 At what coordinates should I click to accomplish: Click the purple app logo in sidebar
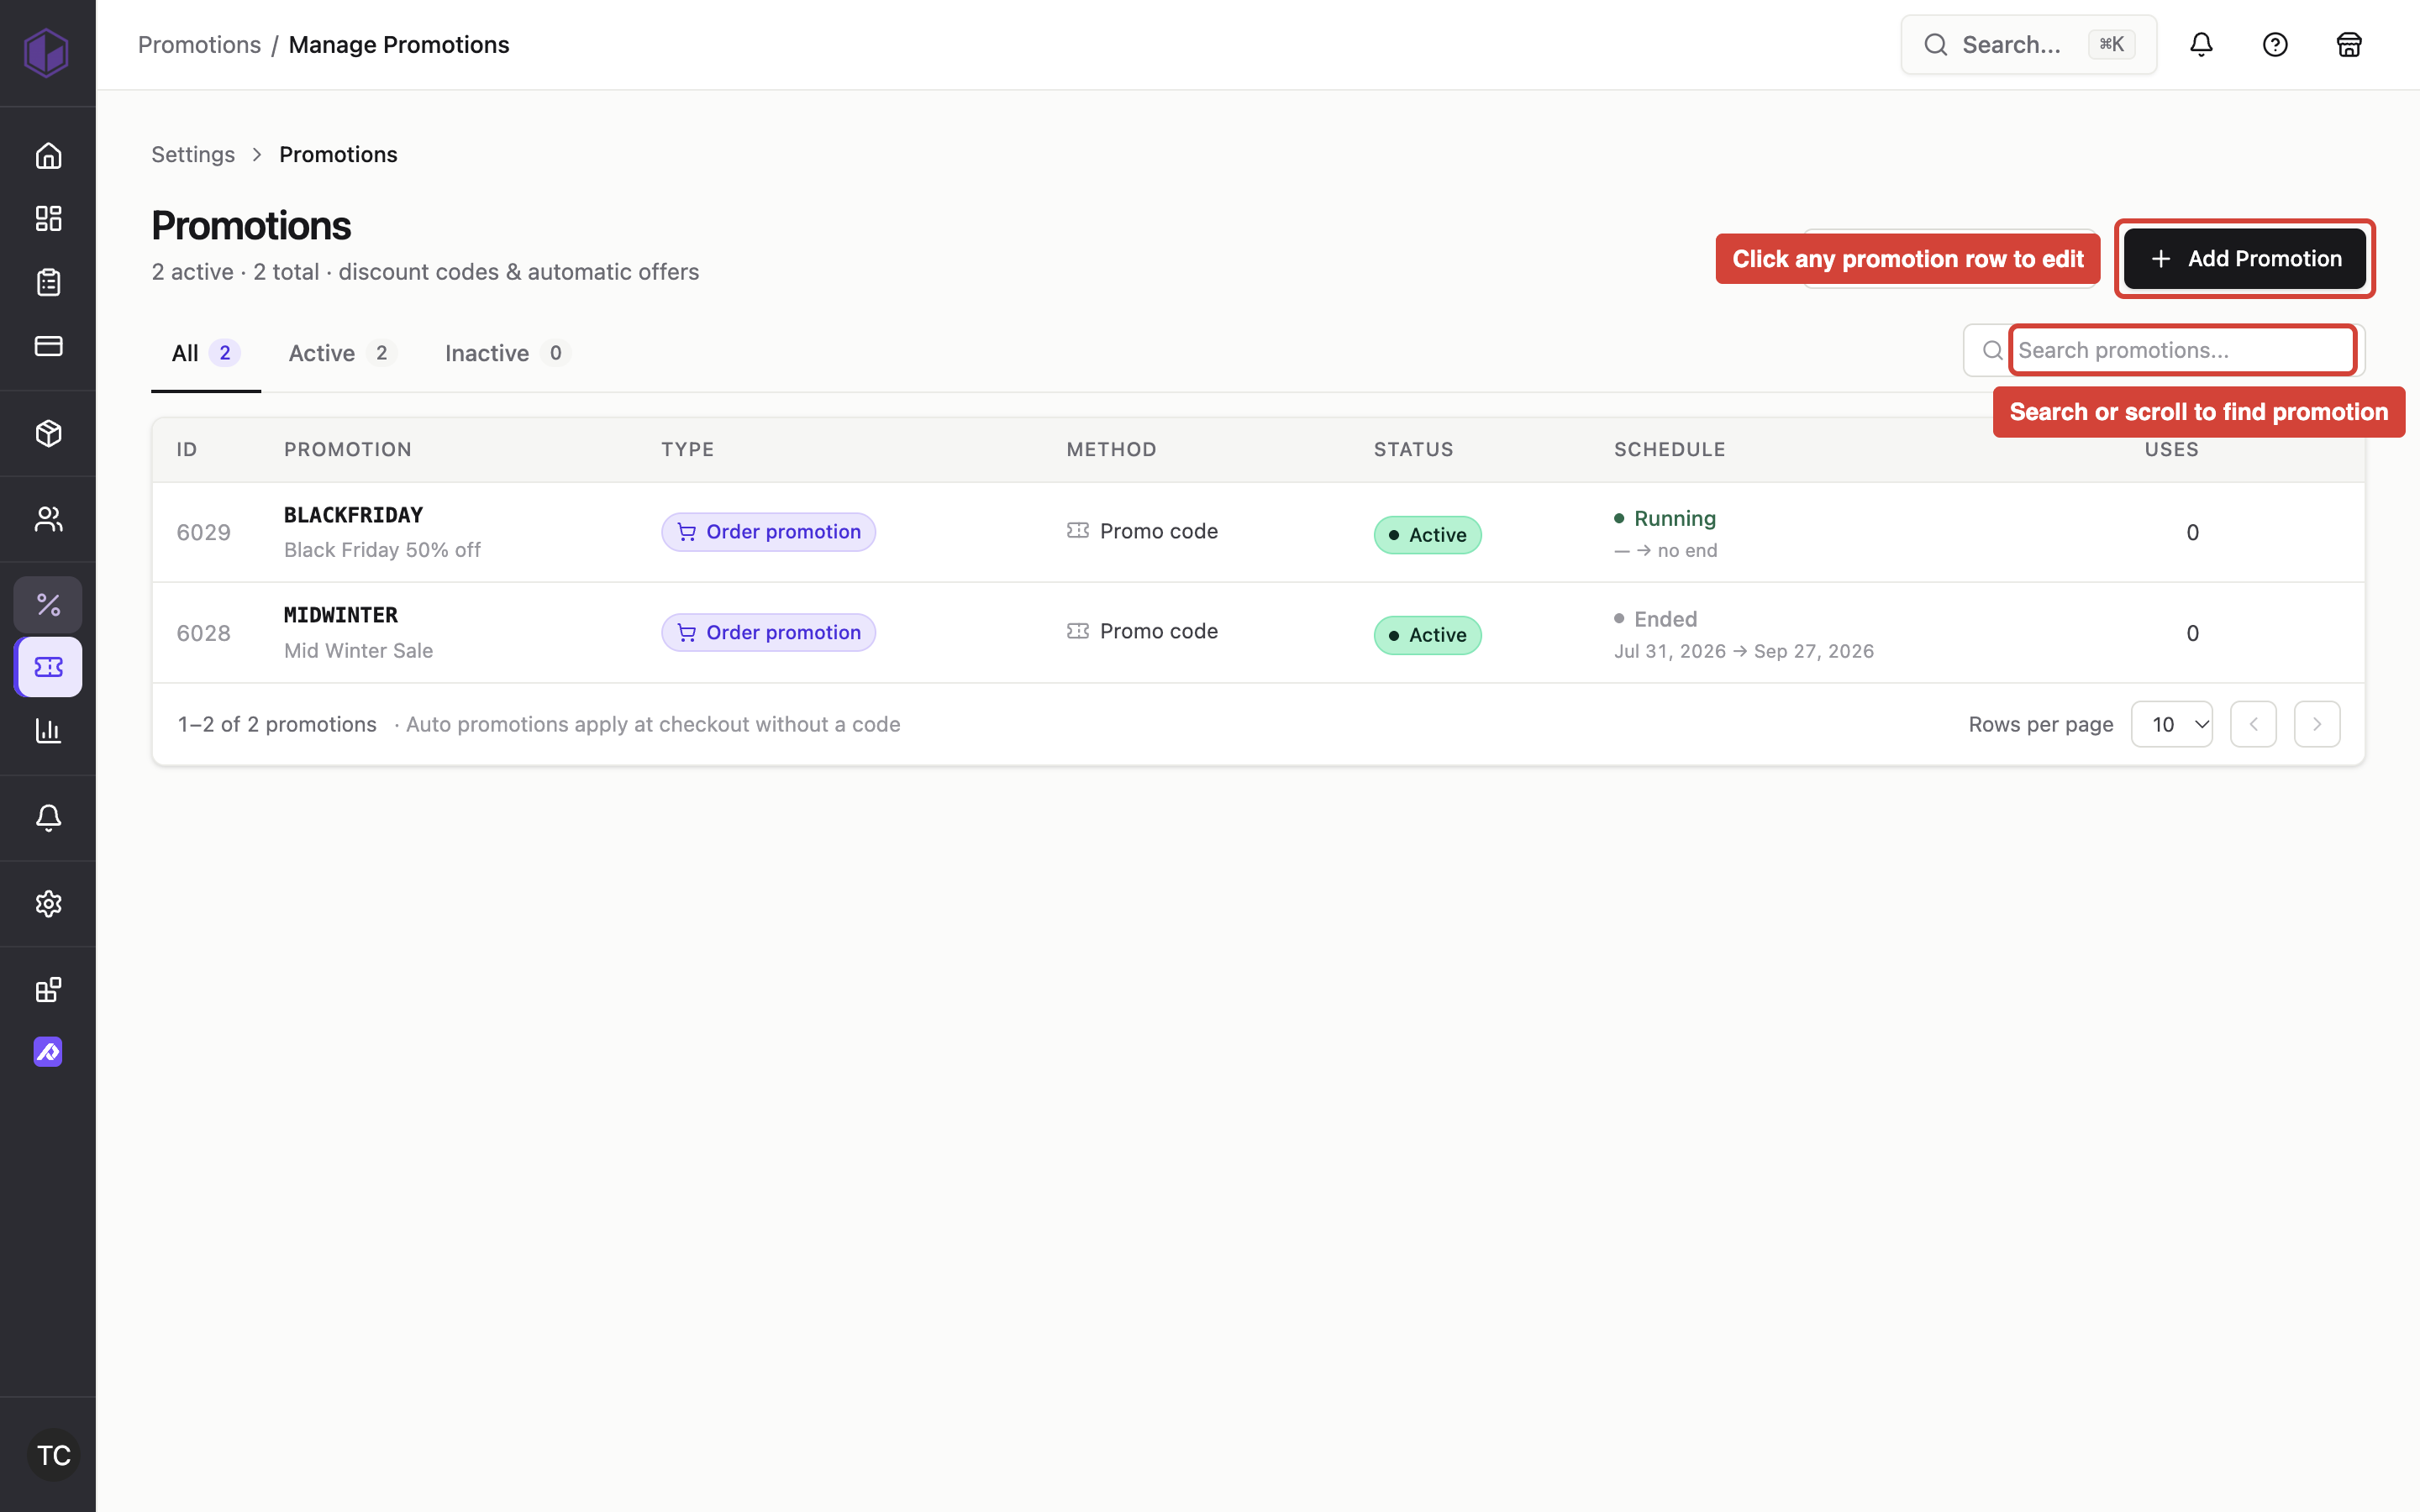(x=47, y=52)
